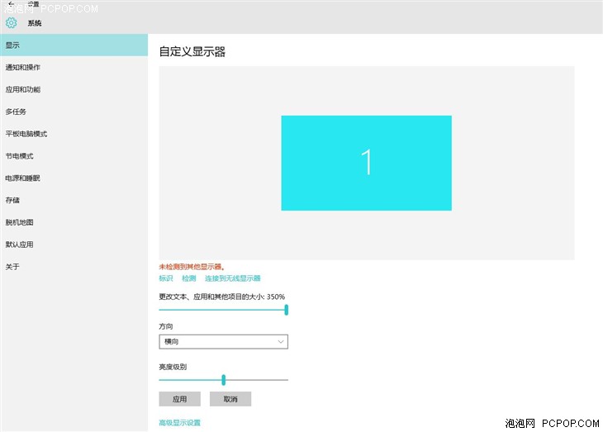The width and height of the screenshot is (603, 432).
Task: Click the 系统 header title
Action: pos(35,23)
